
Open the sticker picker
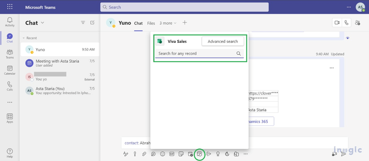[181, 154]
